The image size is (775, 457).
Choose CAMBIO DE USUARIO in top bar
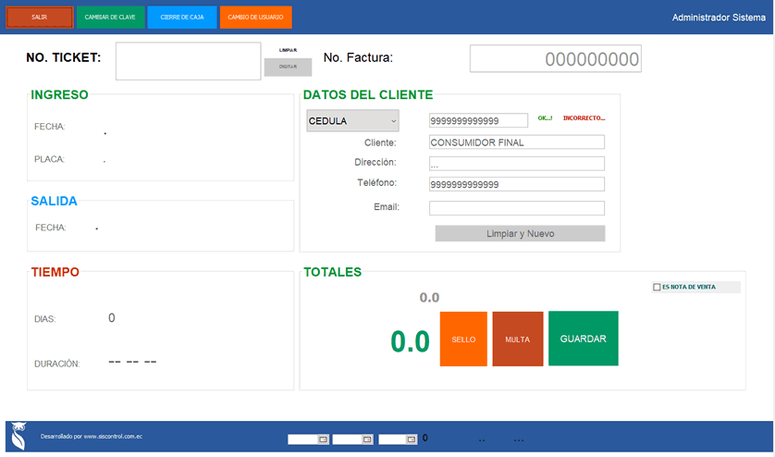255,17
